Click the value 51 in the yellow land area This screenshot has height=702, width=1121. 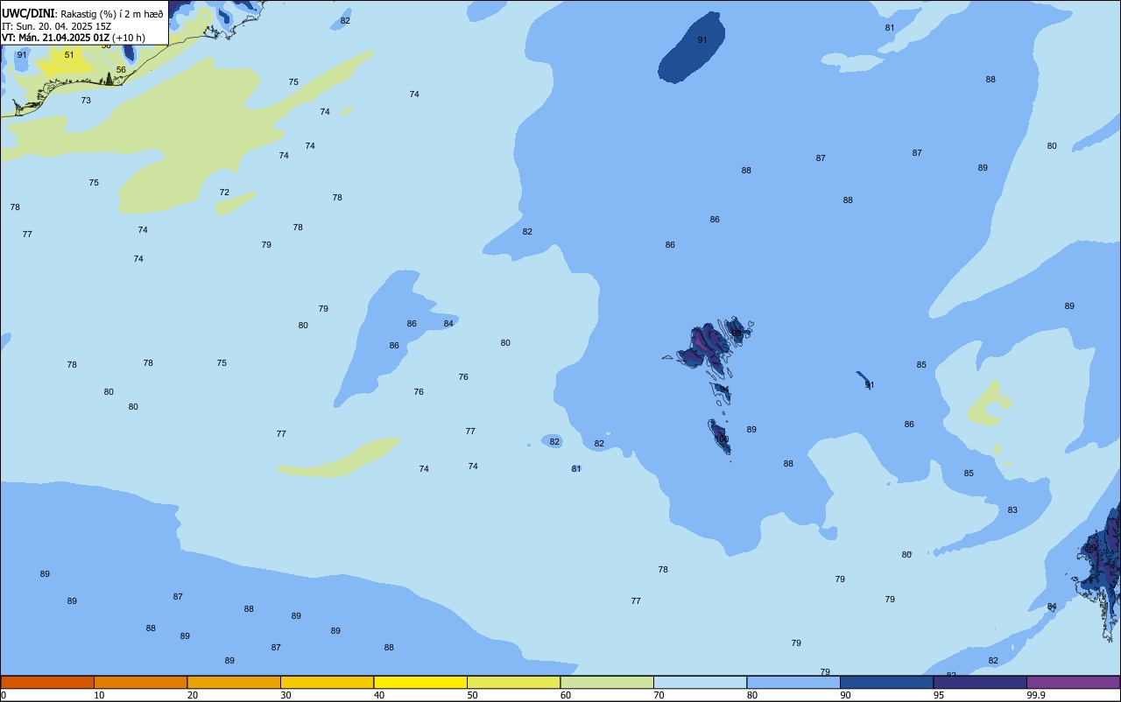[69, 55]
